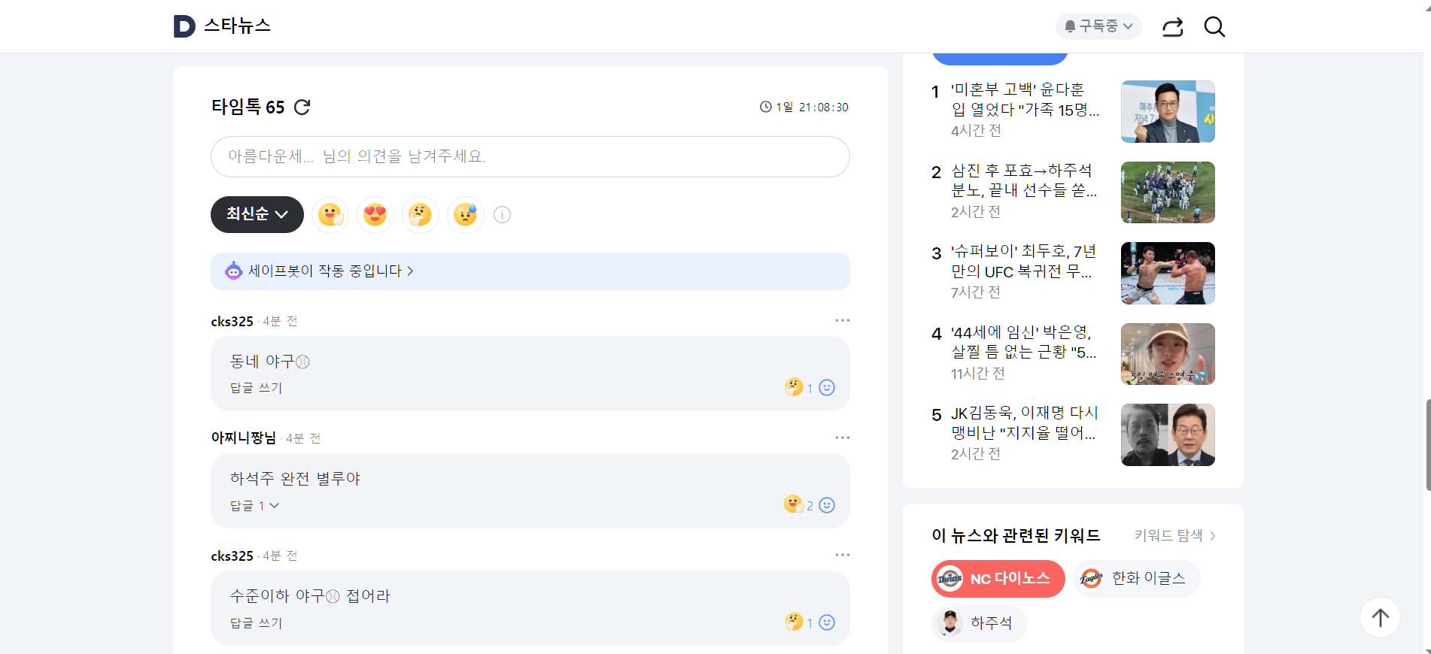Viewport: 1431px width, 654px height.
Task: Add a reaction on cks325's 수준이하 comment
Action: (827, 622)
